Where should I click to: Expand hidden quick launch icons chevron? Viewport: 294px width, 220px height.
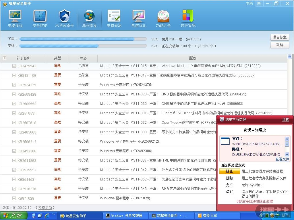(53, 215)
